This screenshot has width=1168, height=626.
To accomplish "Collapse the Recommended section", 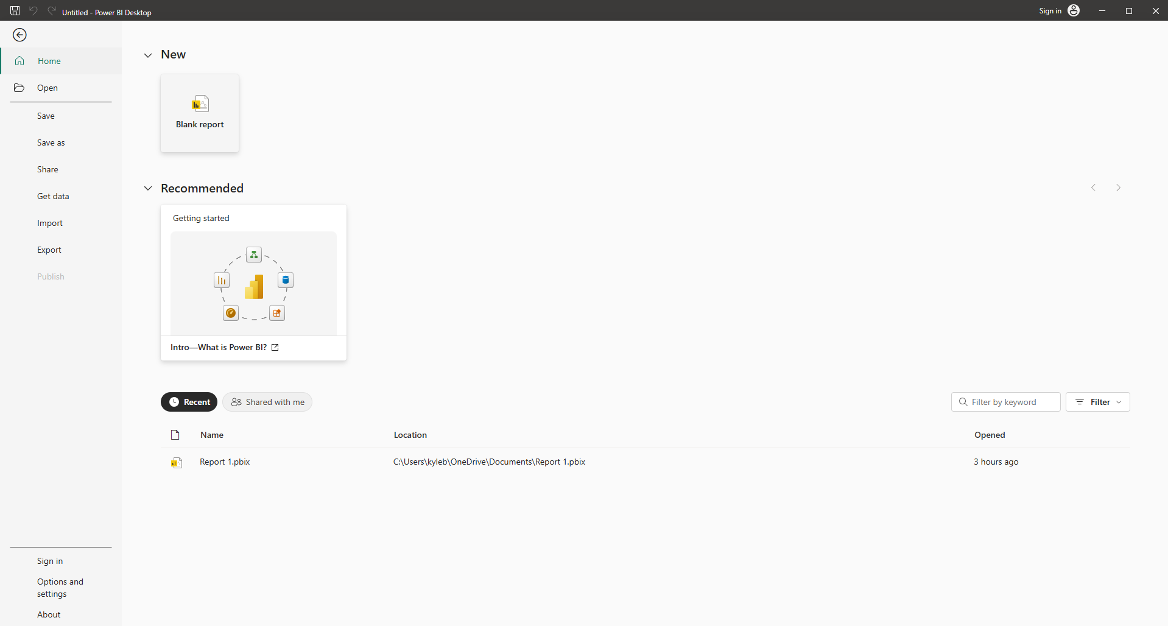I will (x=148, y=188).
